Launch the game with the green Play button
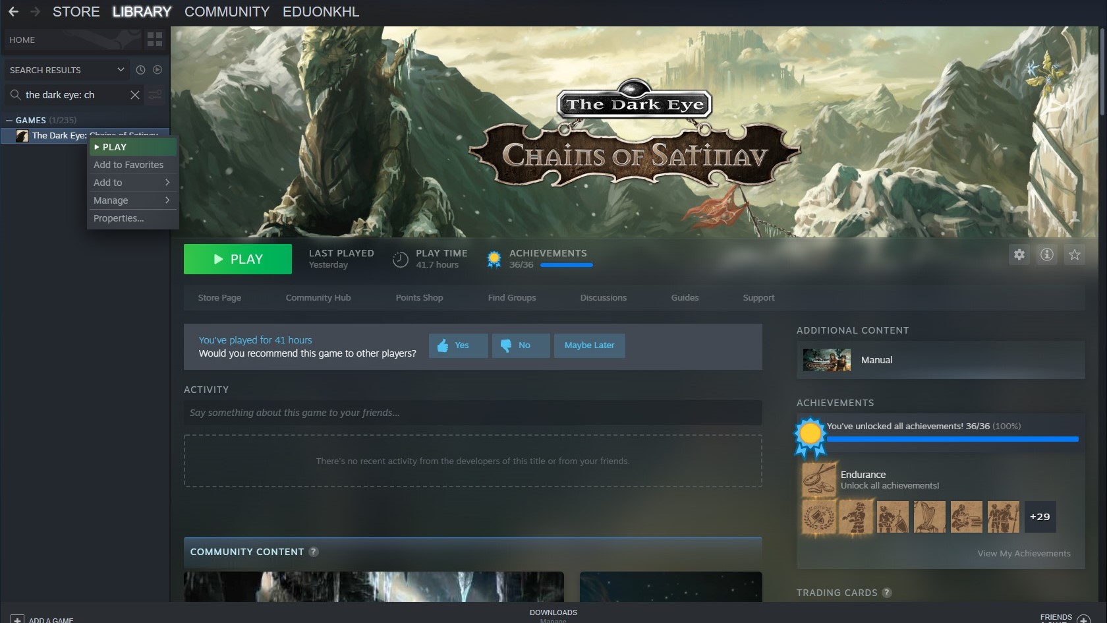 [x=238, y=259]
